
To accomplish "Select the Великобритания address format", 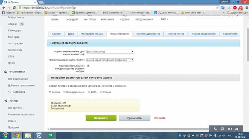I will click(64, 92).
